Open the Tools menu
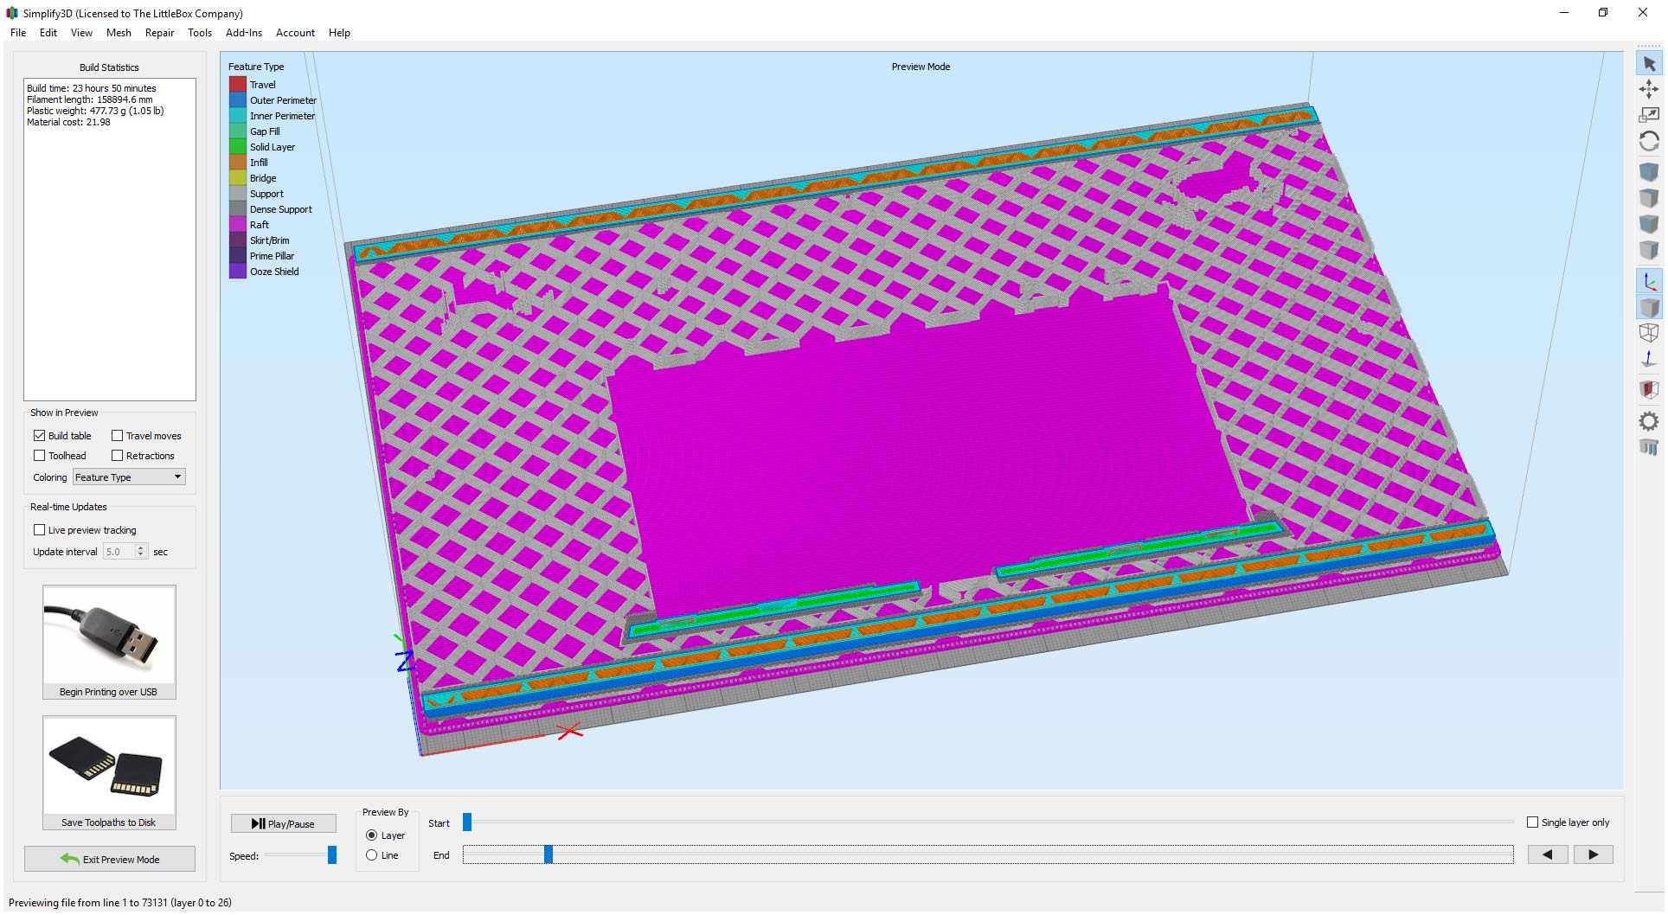1668x915 pixels. pyautogui.click(x=200, y=33)
